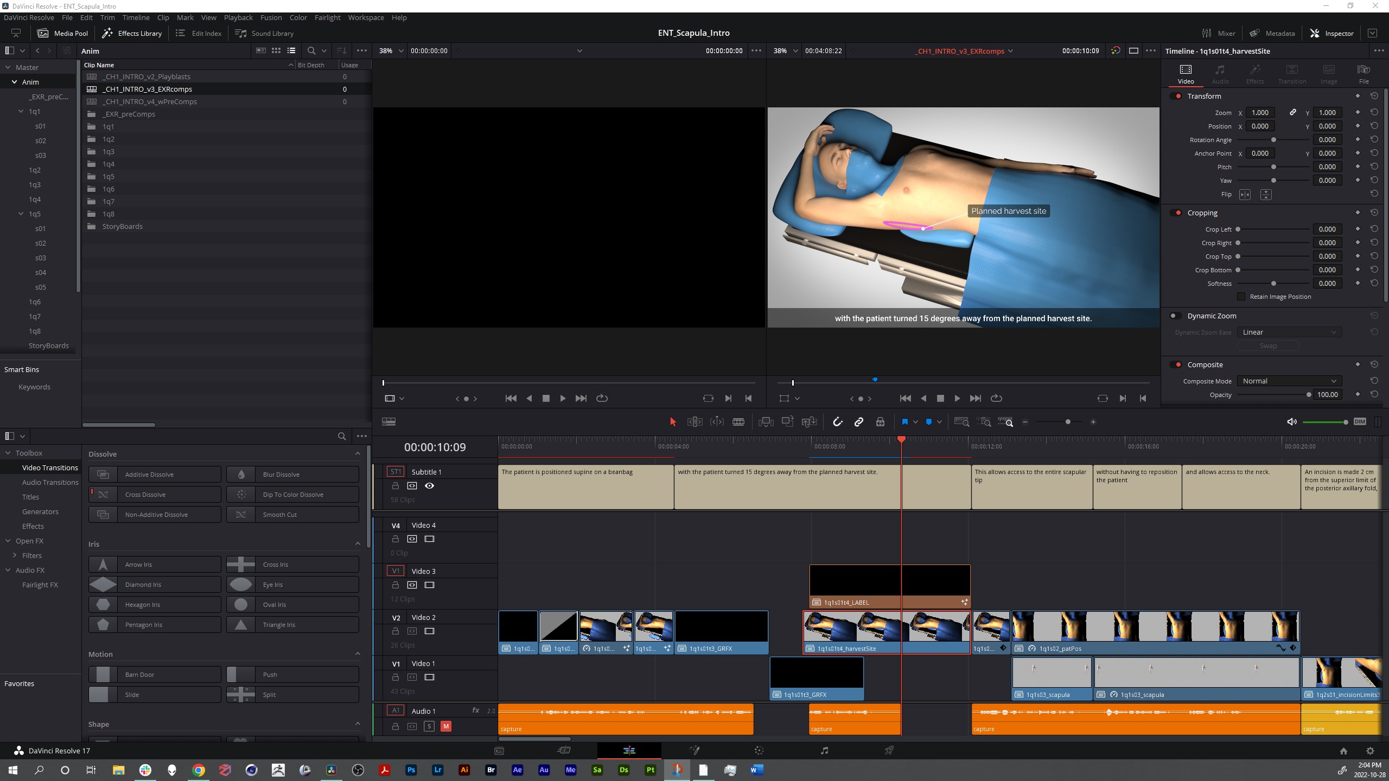This screenshot has height=781, width=1389.
Task: Collapse the Dissolve transitions section
Action: (x=358, y=454)
